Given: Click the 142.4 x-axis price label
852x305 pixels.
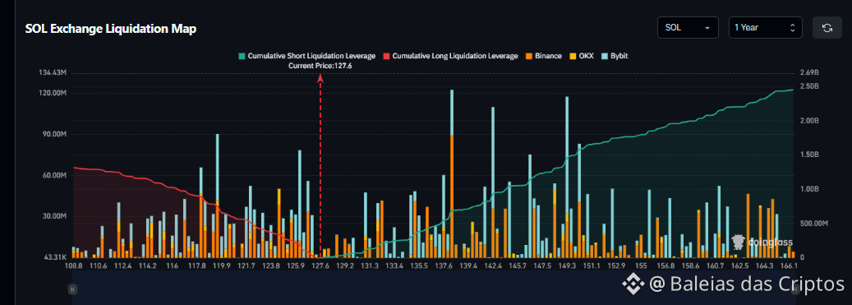Looking at the screenshot, I should (494, 266).
